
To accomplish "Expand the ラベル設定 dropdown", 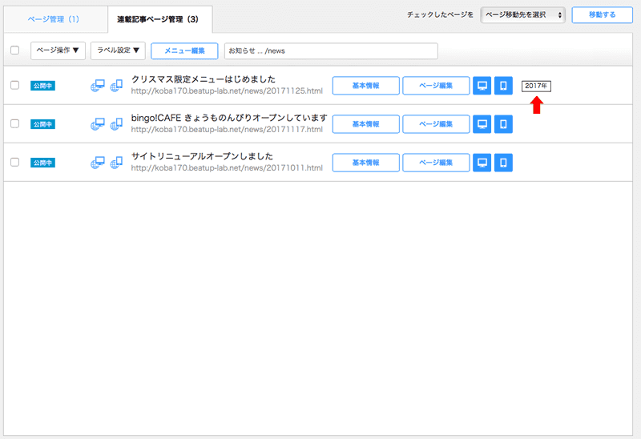I will (x=118, y=50).
